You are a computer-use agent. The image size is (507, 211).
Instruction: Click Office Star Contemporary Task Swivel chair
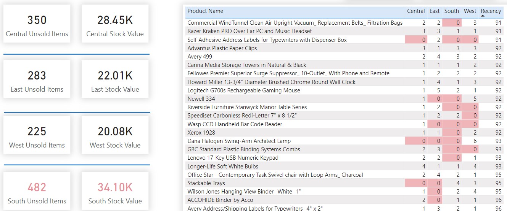[x=275, y=175]
